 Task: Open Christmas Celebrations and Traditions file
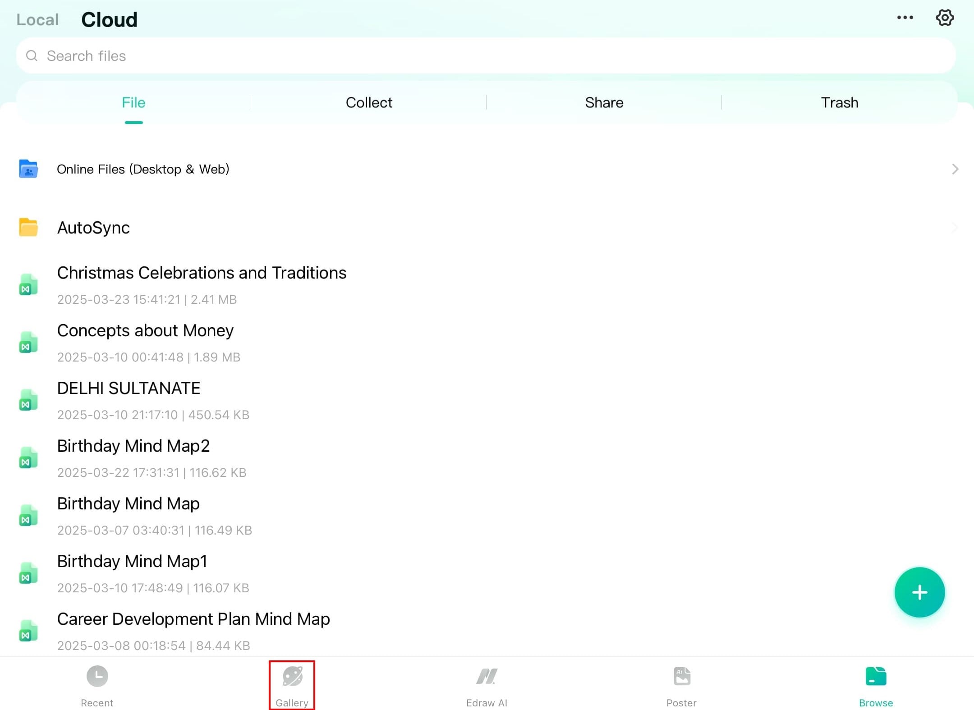point(202,273)
